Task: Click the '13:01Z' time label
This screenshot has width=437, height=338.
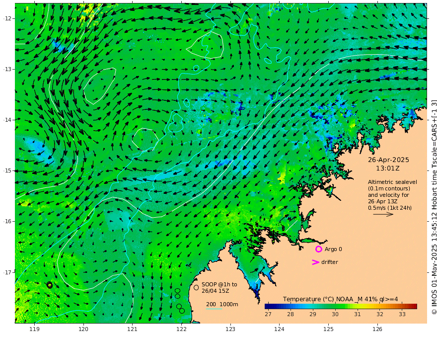Action: pos(388,168)
